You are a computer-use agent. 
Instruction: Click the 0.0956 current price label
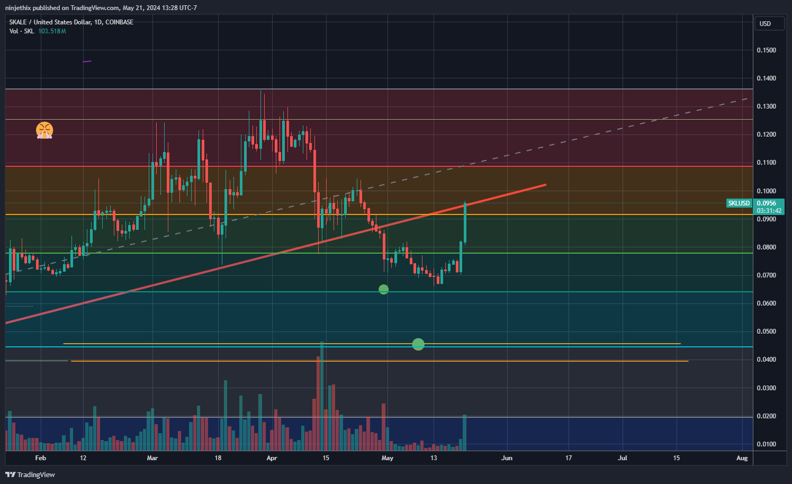(x=767, y=203)
